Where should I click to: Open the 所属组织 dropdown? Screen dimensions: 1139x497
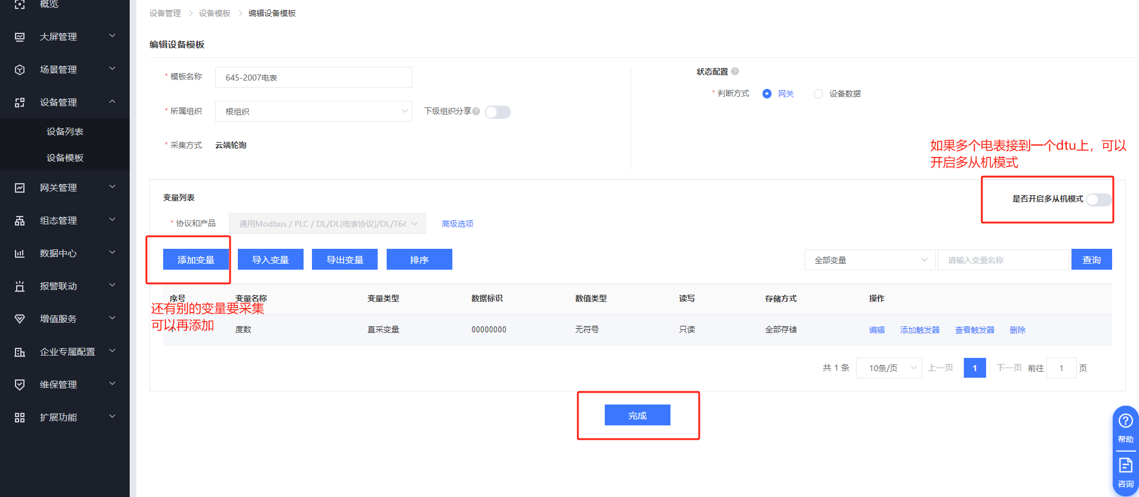tap(313, 112)
